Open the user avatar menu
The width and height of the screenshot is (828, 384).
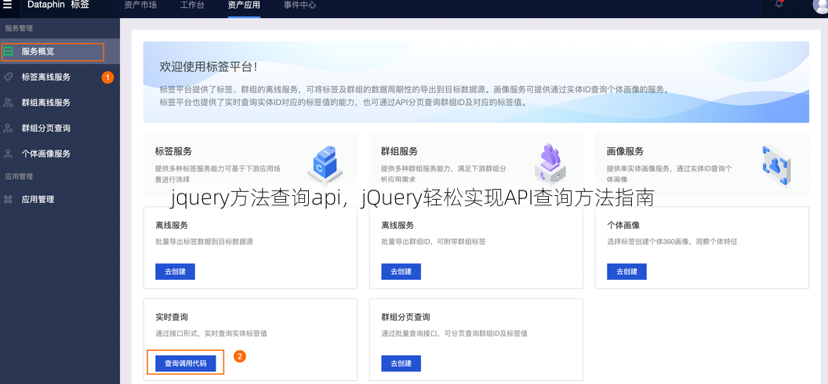tap(820, 5)
